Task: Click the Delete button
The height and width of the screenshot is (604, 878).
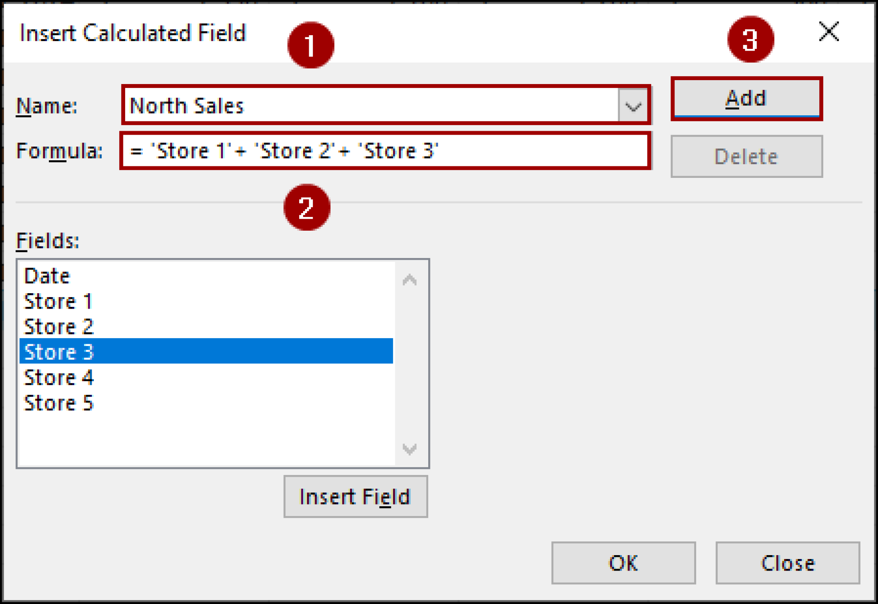Action: click(x=746, y=156)
